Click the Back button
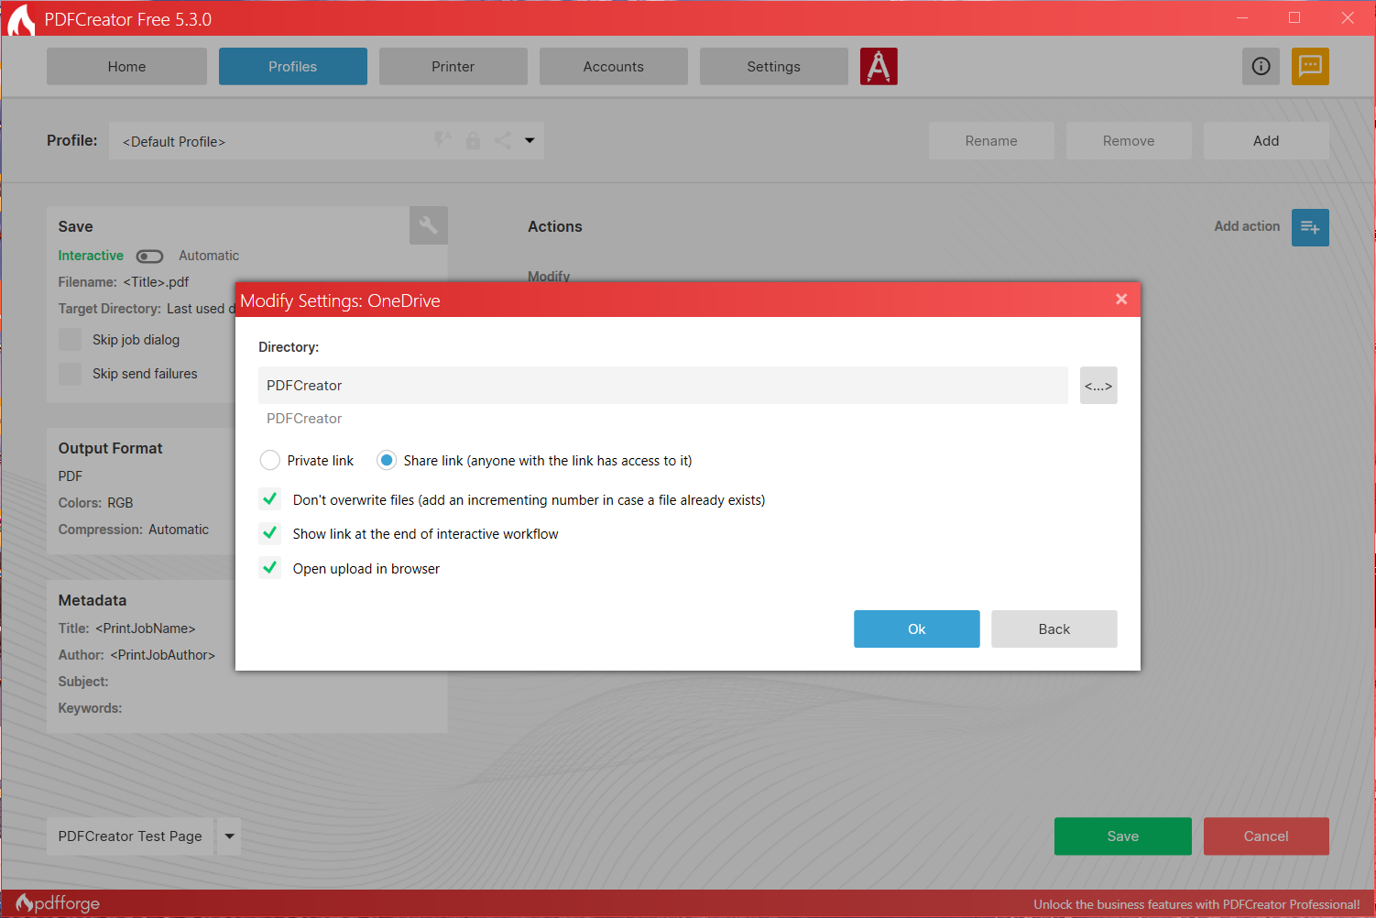This screenshot has width=1376, height=918. (x=1054, y=629)
